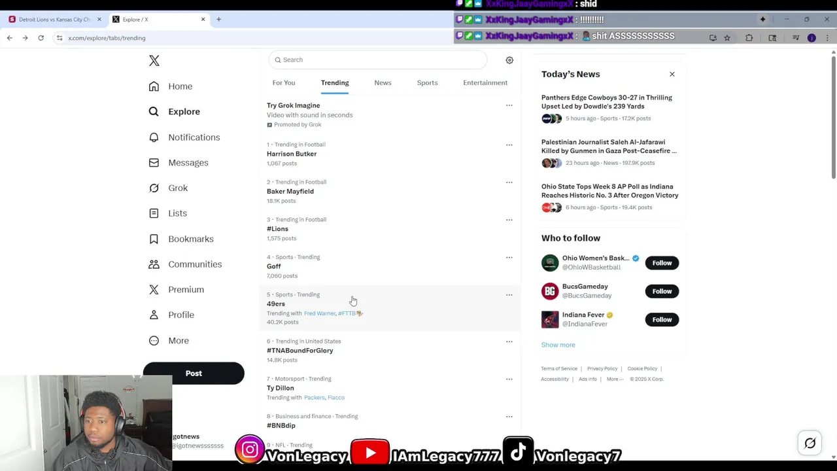Click the X logo in sidebar
Screen dimensions: 837x471
154,61
